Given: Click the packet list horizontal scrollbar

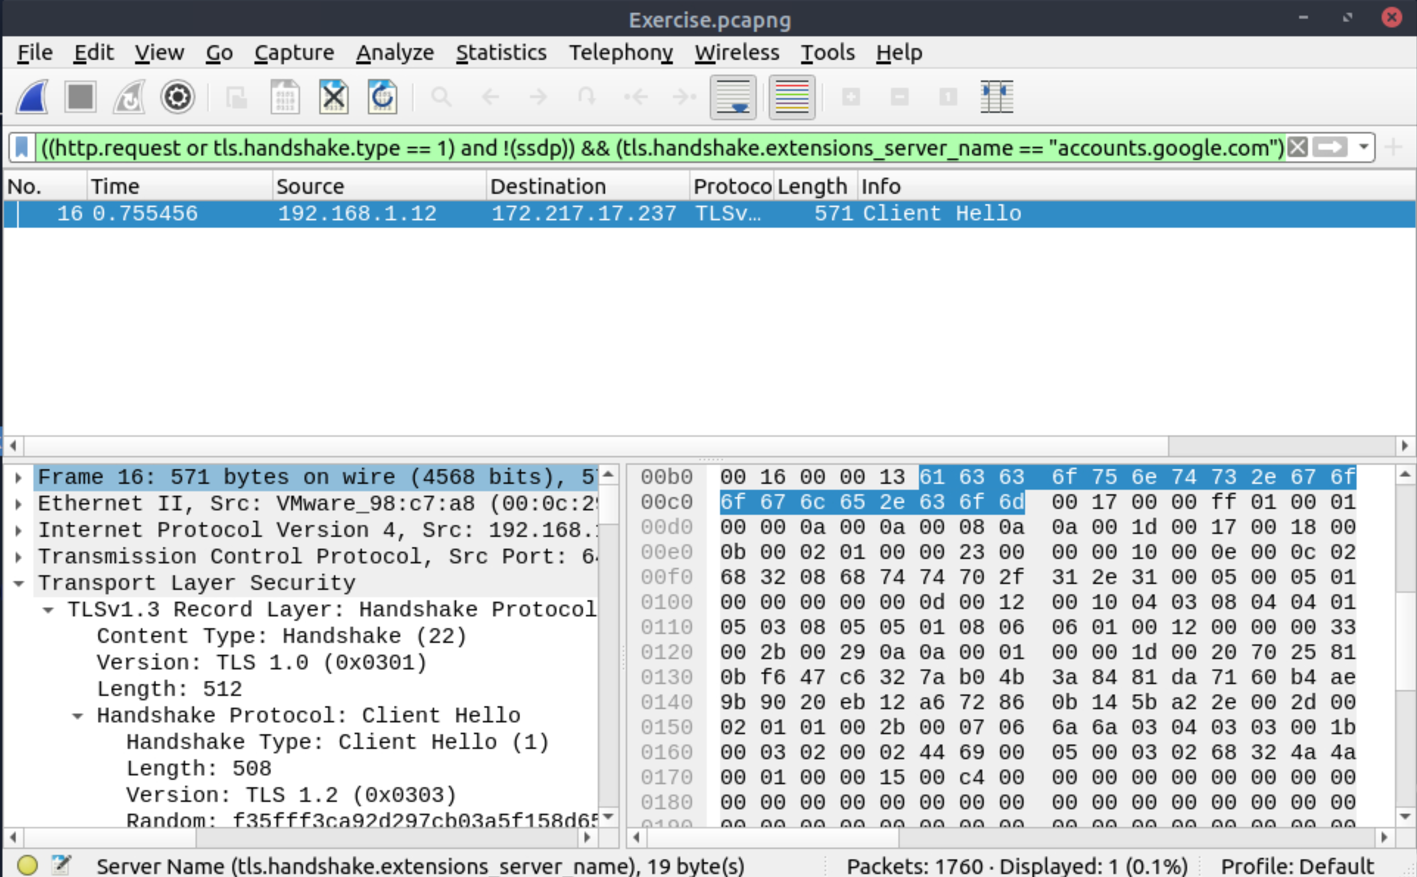Looking at the screenshot, I should [x=708, y=446].
